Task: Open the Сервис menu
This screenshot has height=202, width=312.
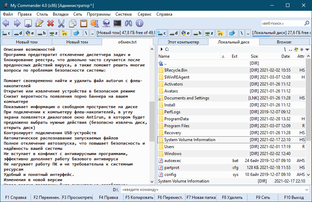Action: (145, 14)
